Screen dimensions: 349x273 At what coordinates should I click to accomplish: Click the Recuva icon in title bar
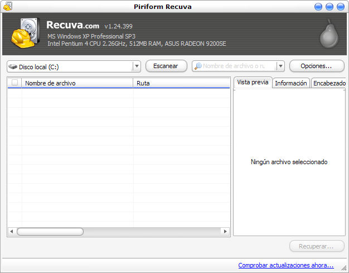coord(7,7)
